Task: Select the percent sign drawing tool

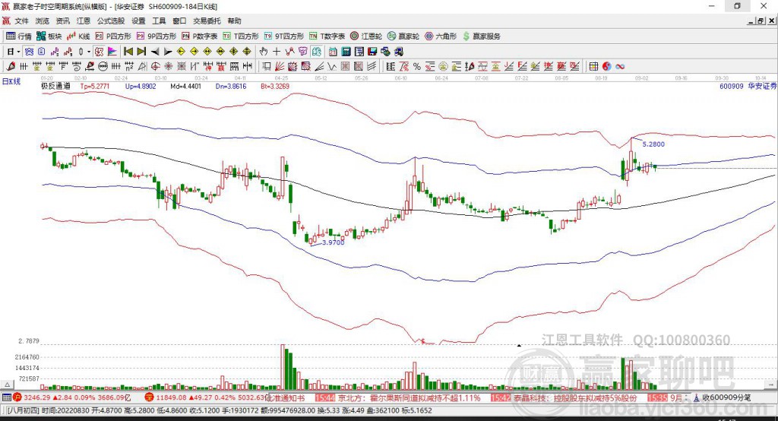Action: point(417,67)
